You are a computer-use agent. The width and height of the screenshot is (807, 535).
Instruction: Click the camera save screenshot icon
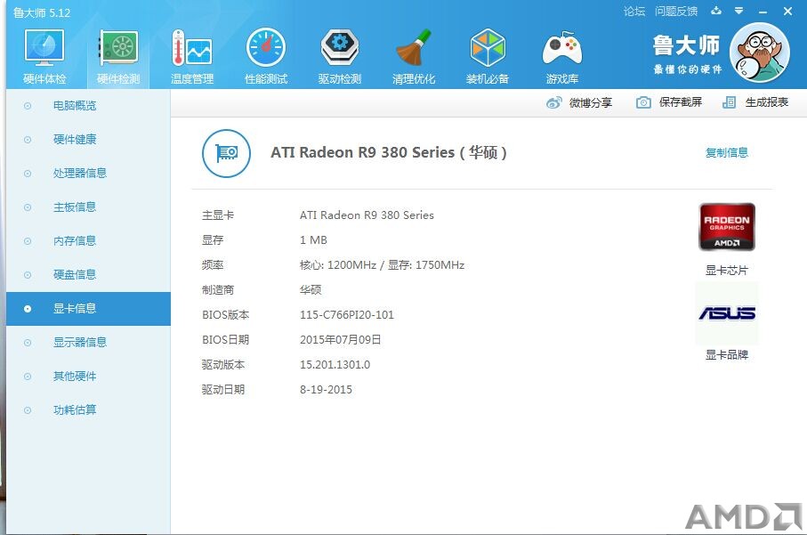click(x=643, y=102)
